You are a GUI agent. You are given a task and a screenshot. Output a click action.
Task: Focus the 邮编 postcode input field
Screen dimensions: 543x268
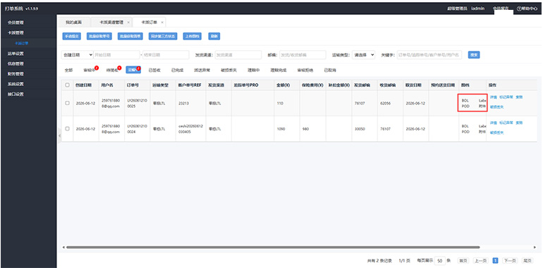[x=303, y=55]
